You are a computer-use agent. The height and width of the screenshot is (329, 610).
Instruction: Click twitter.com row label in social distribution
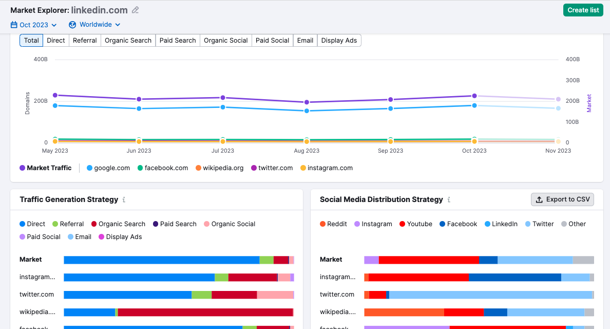click(x=337, y=295)
